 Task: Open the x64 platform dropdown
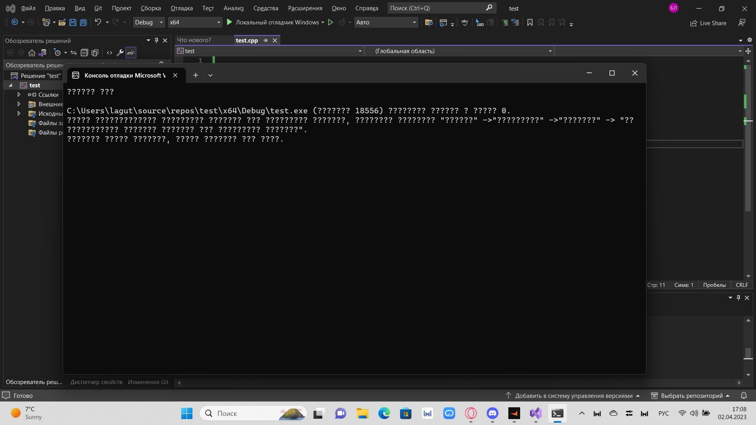(195, 22)
